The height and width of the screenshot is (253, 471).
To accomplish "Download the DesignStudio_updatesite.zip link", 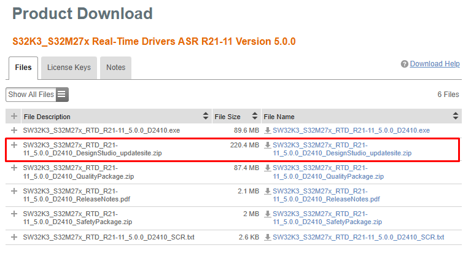I will [342, 149].
